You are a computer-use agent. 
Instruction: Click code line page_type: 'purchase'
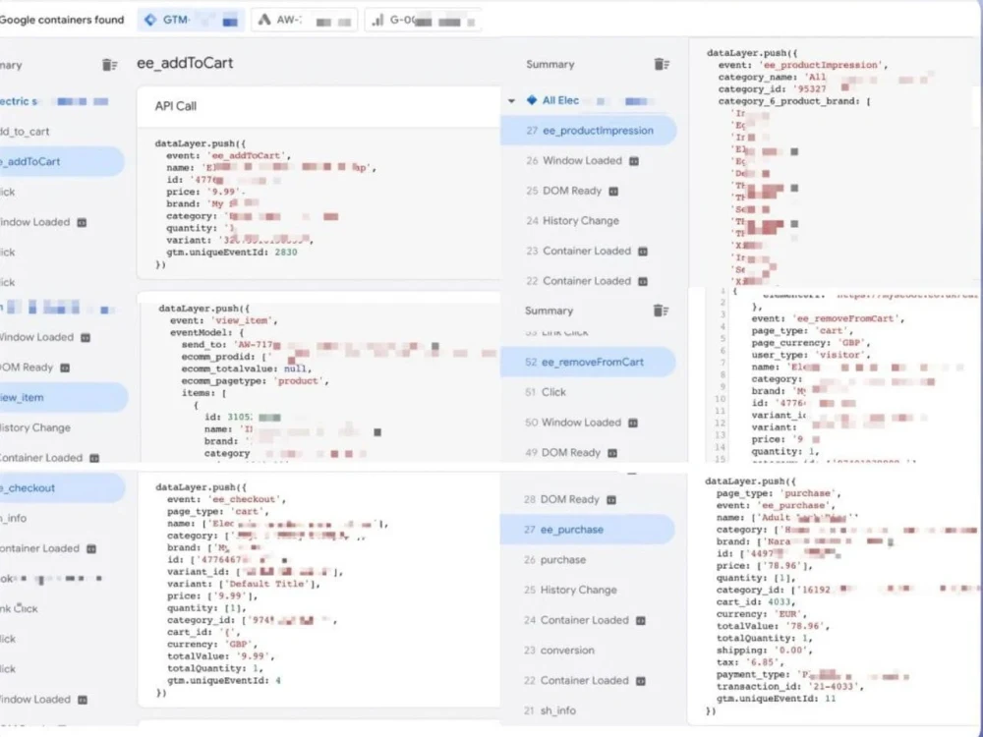pos(778,493)
